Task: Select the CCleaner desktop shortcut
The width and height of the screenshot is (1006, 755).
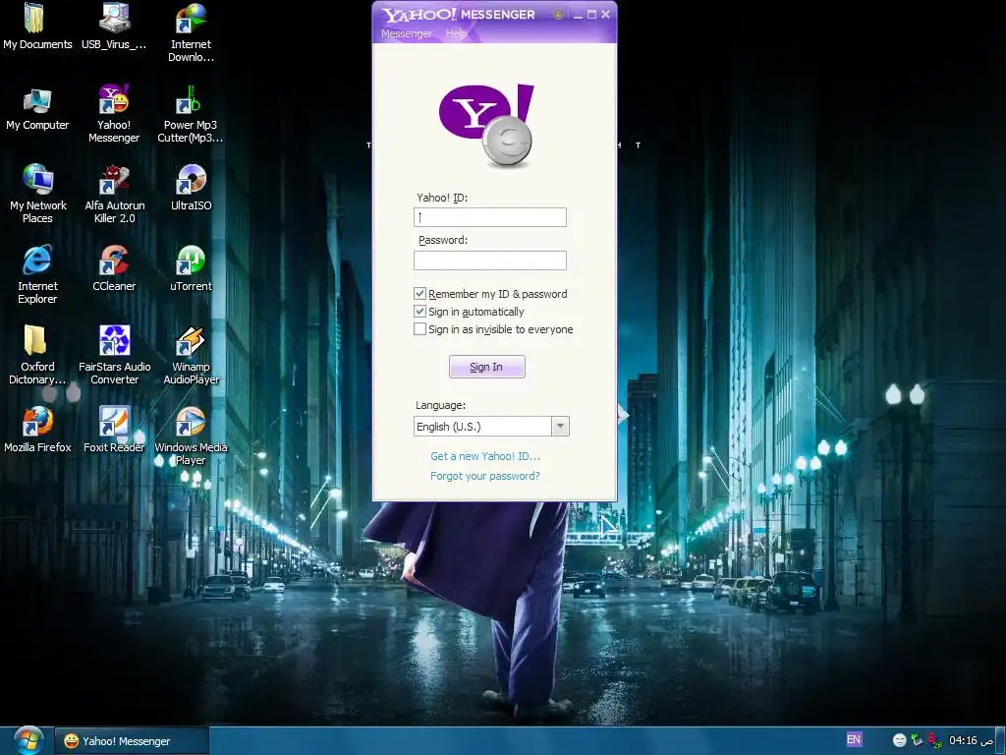Action: coord(114,268)
